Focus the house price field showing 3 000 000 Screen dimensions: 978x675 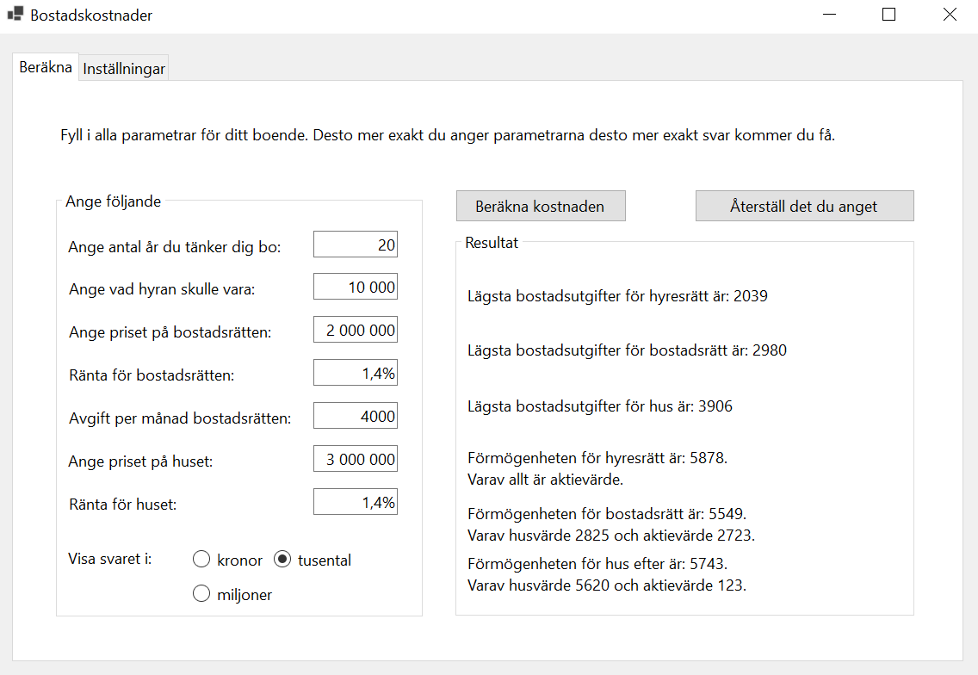[x=355, y=460]
